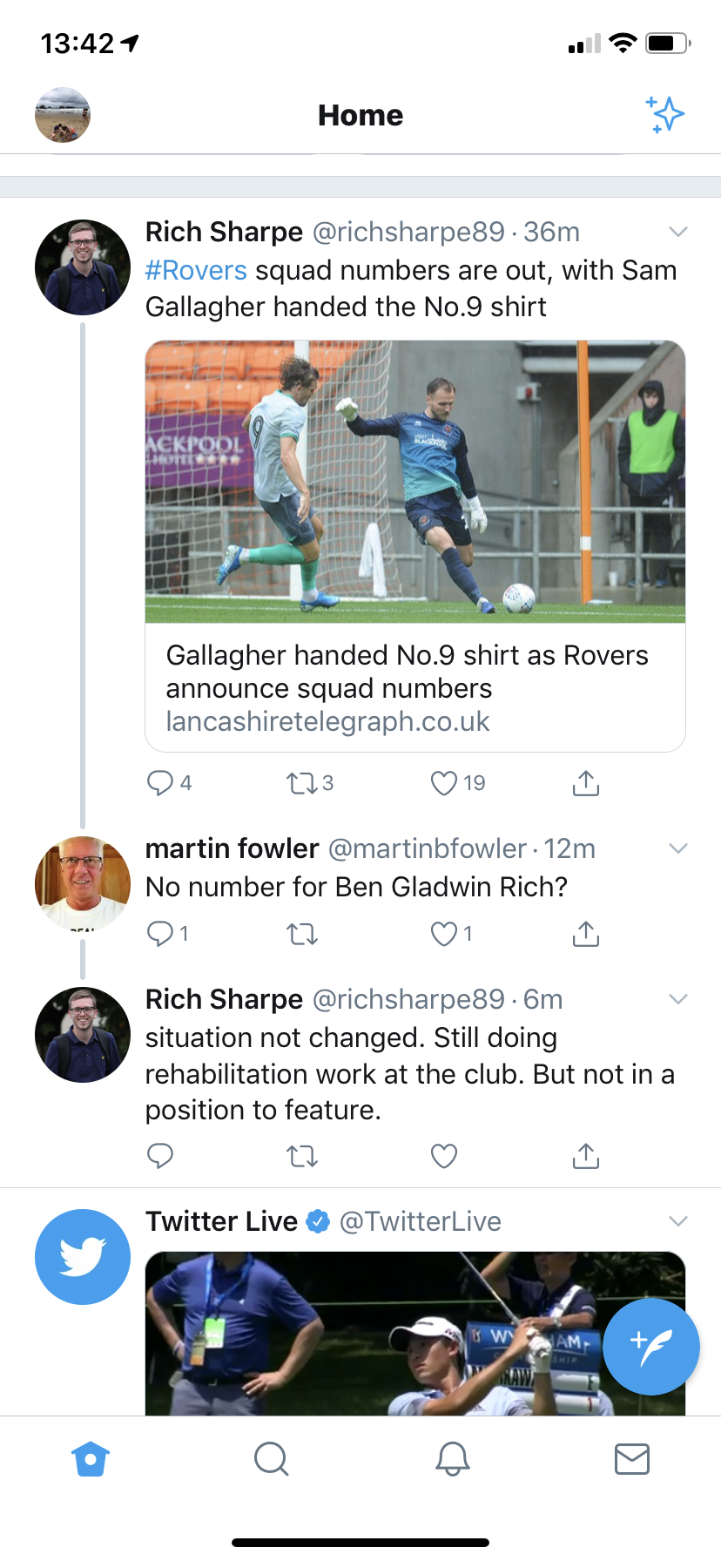Open the Notifications bell tab
This screenshot has width=721, height=1561.
pyautogui.click(x=453, y=1458)
